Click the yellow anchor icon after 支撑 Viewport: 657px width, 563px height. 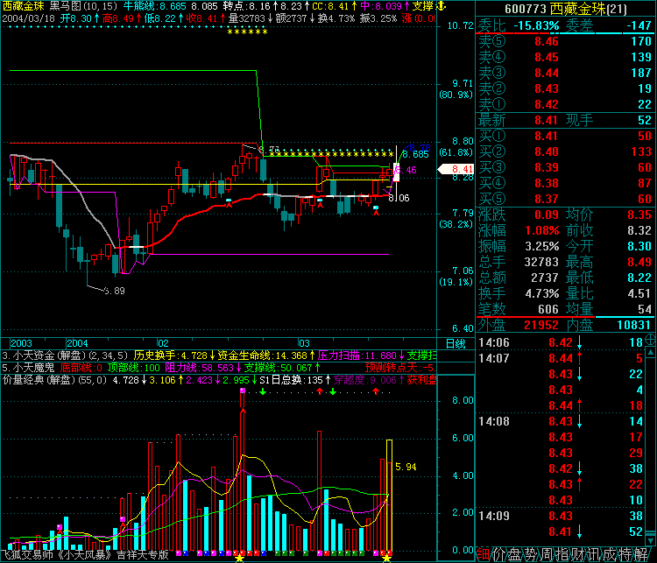click(440, 6)
